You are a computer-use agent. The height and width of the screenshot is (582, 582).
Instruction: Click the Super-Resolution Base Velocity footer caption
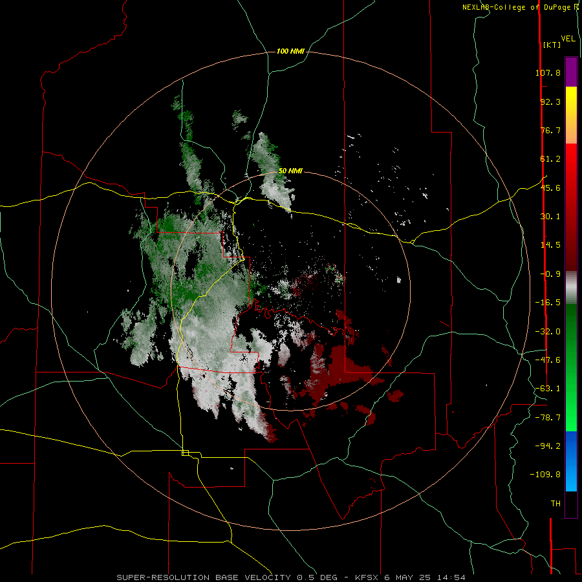[290, 577]
